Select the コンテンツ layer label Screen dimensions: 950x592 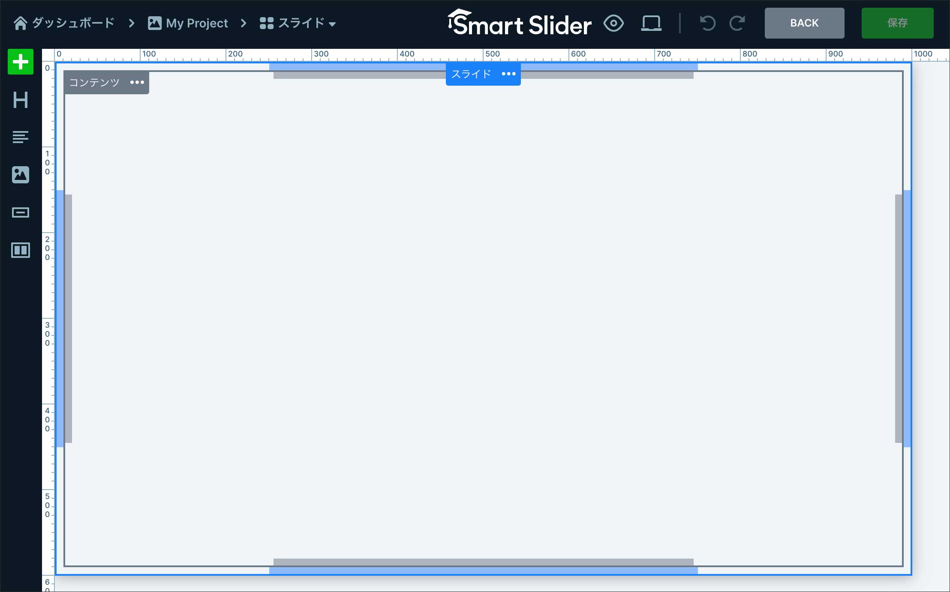point(94,82)
